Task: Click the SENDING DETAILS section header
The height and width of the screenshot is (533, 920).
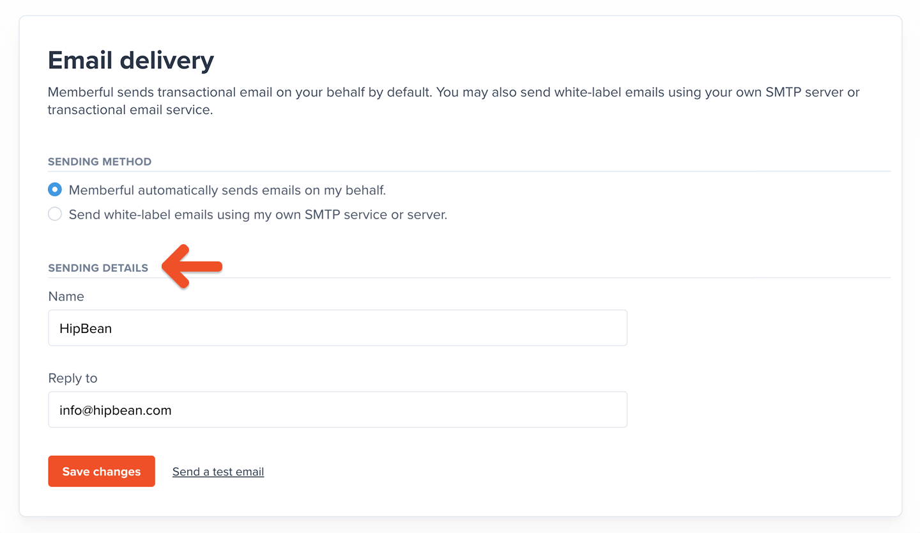Action: 98,268
